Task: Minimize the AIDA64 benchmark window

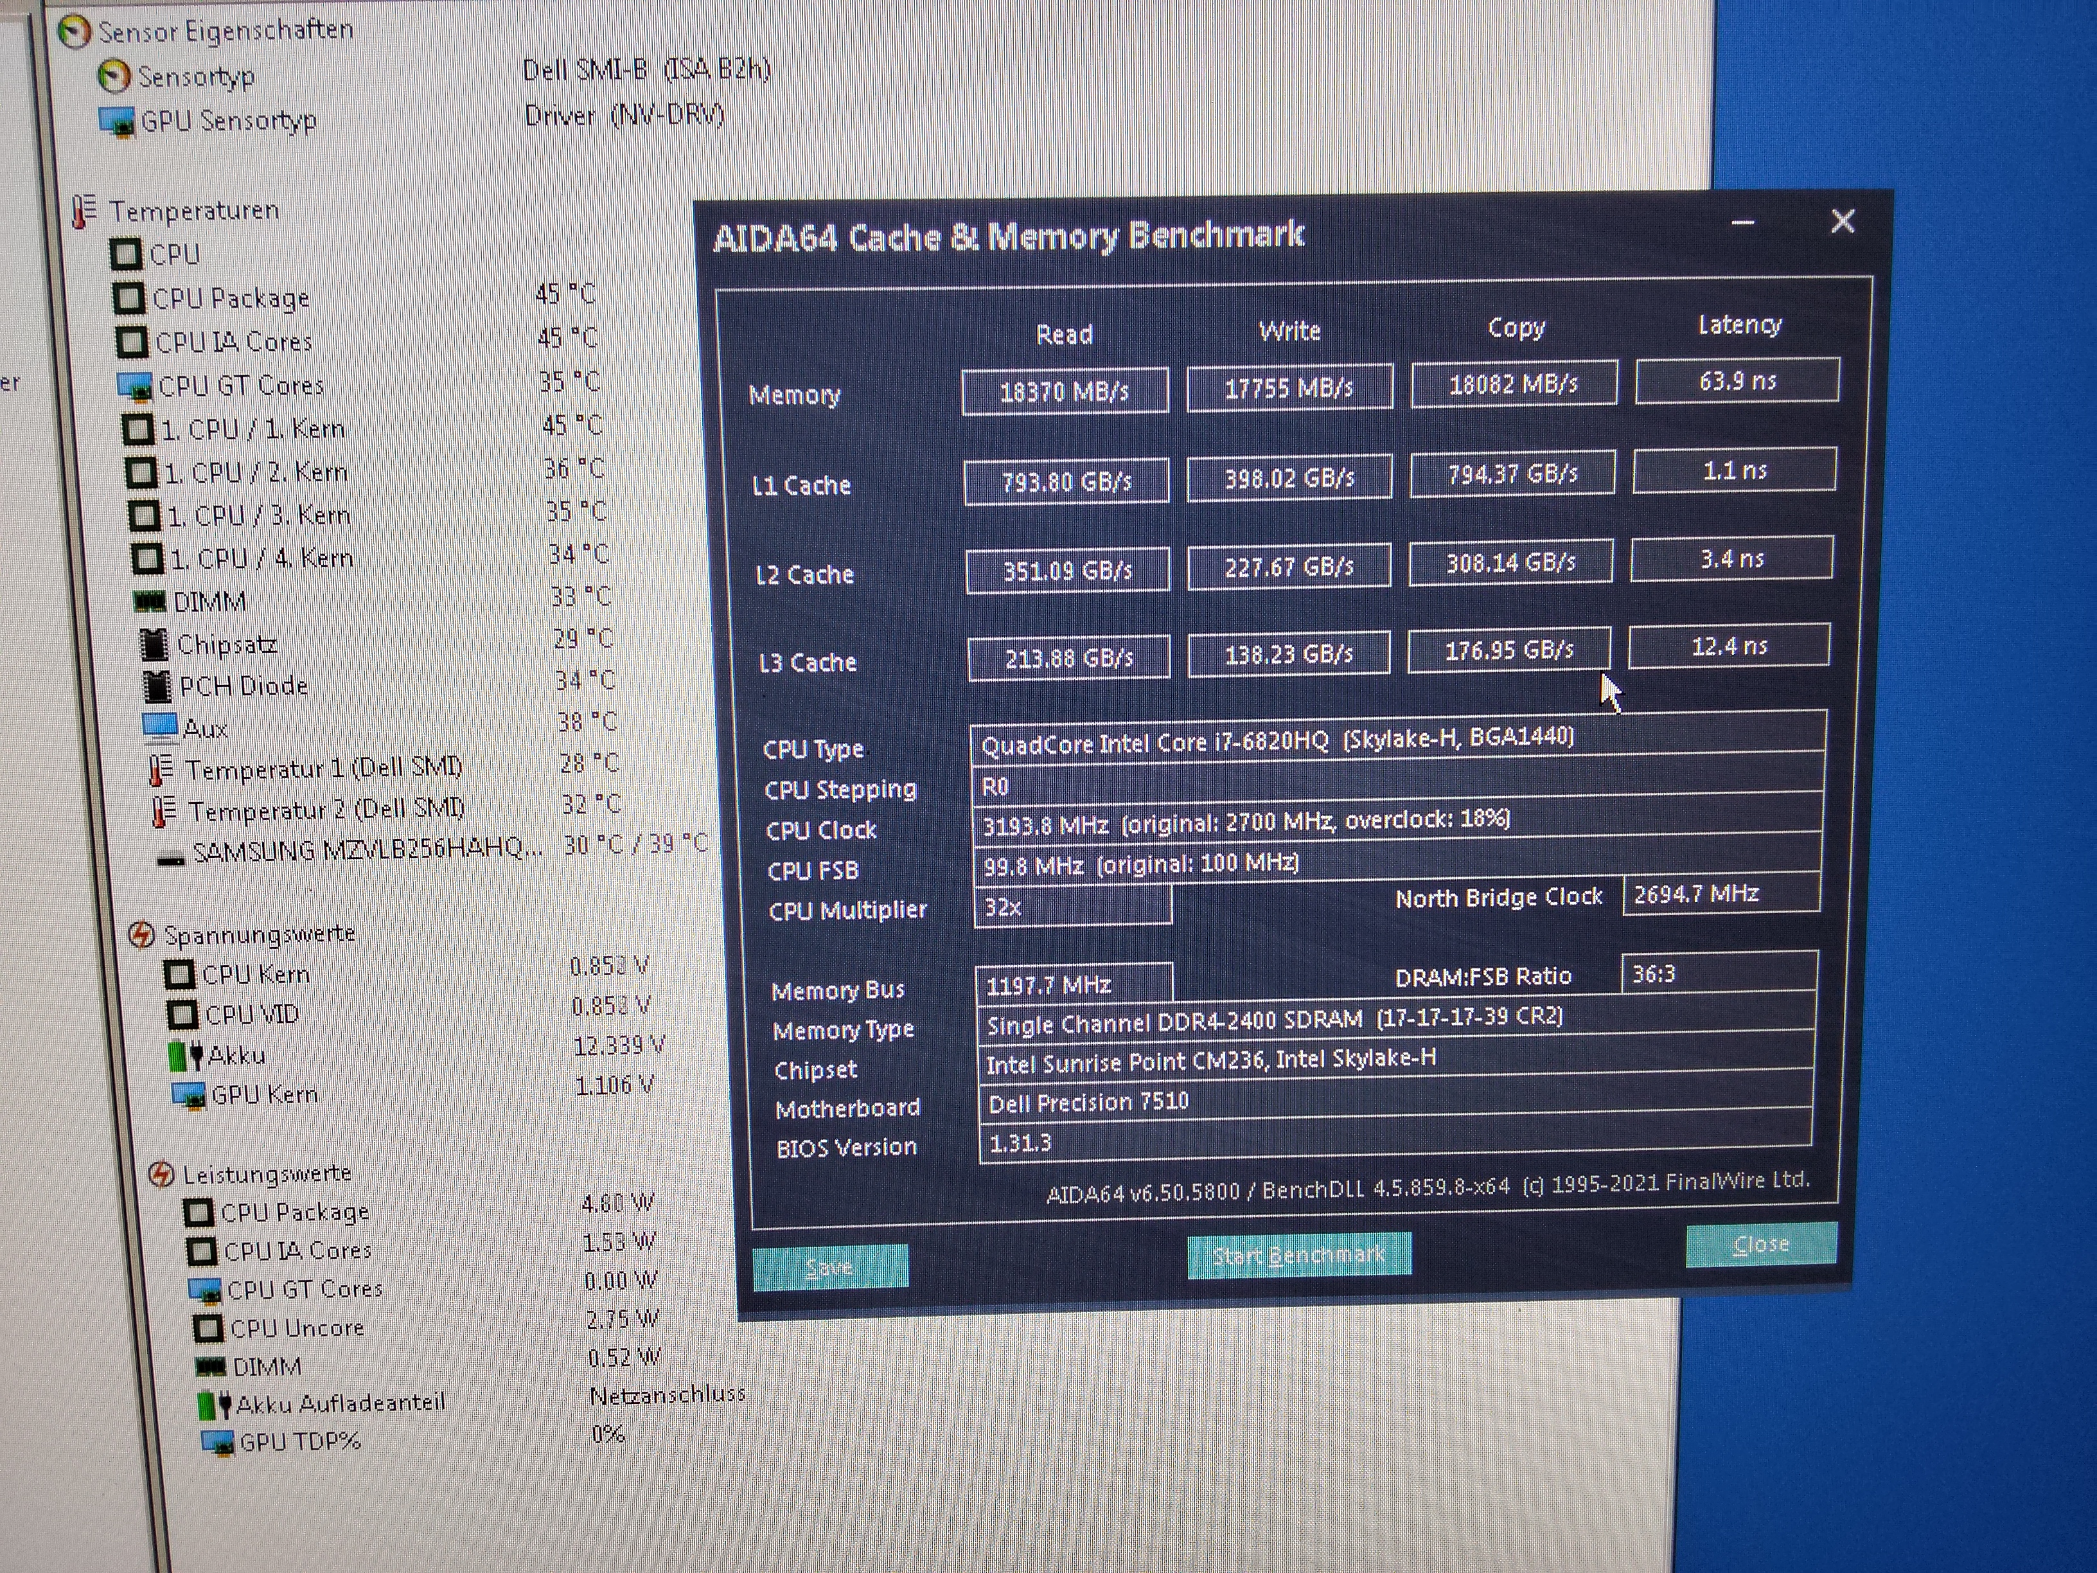Action: [1742, 224]
